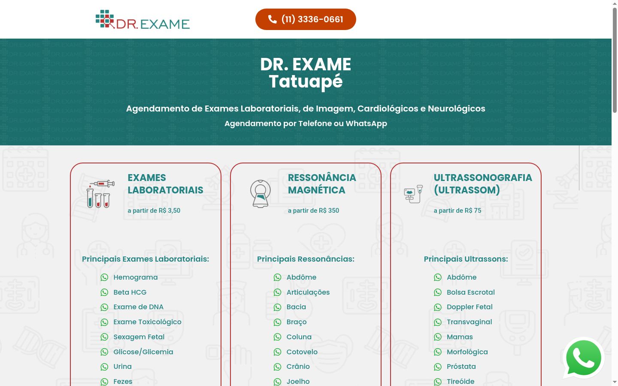Open the Exames Laboratoriais heading
Viewport: 618px width, 386px height.
click(165, 184)
